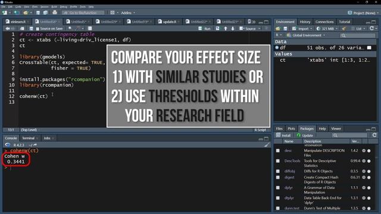Toggle the Source on Save checkbox
The image size is (381, 214).
pos(38,29)
